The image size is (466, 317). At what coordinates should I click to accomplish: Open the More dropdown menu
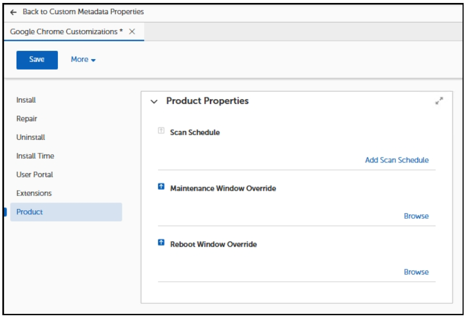tap(83, 60)
